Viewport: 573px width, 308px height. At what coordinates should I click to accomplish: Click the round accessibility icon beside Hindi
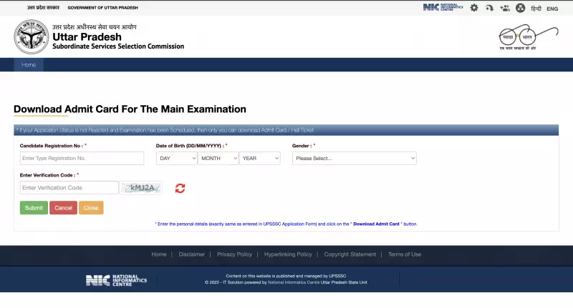click(x=521, y=8)
